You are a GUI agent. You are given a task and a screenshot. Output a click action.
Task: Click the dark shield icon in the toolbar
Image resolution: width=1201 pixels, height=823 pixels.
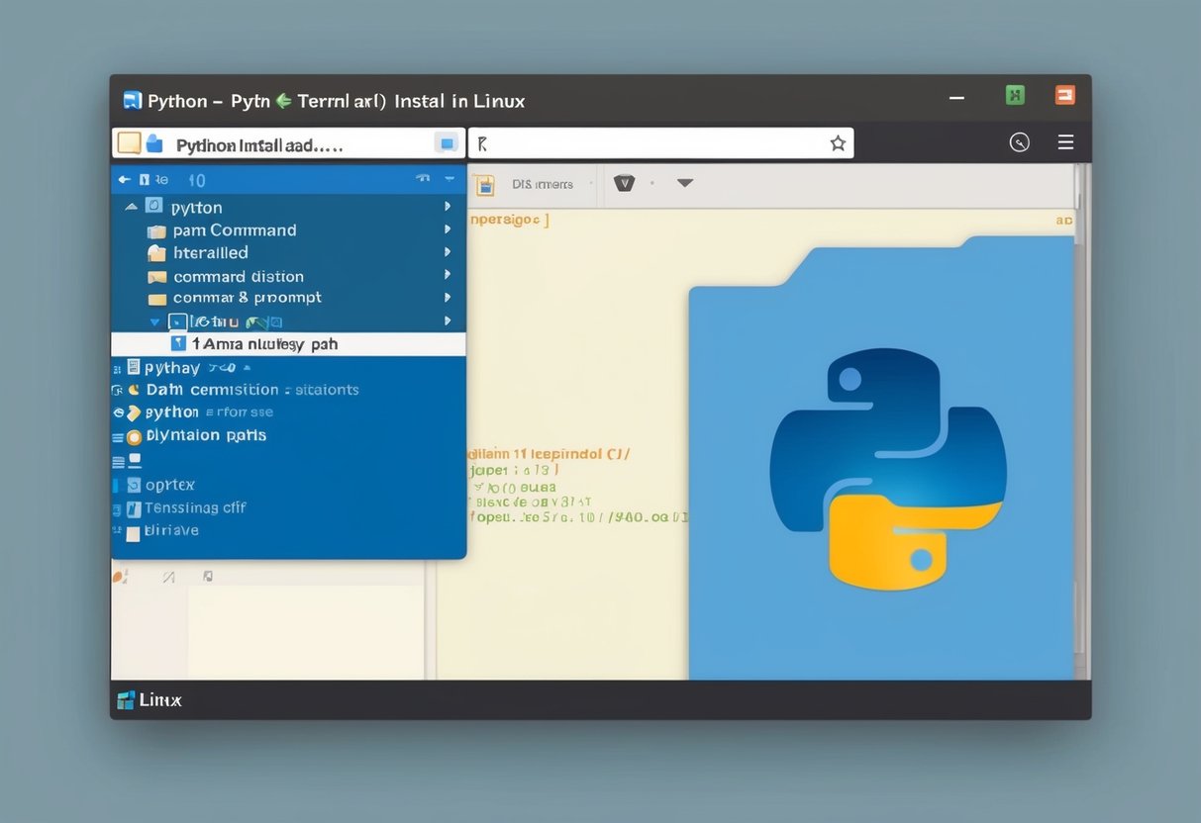624,183
